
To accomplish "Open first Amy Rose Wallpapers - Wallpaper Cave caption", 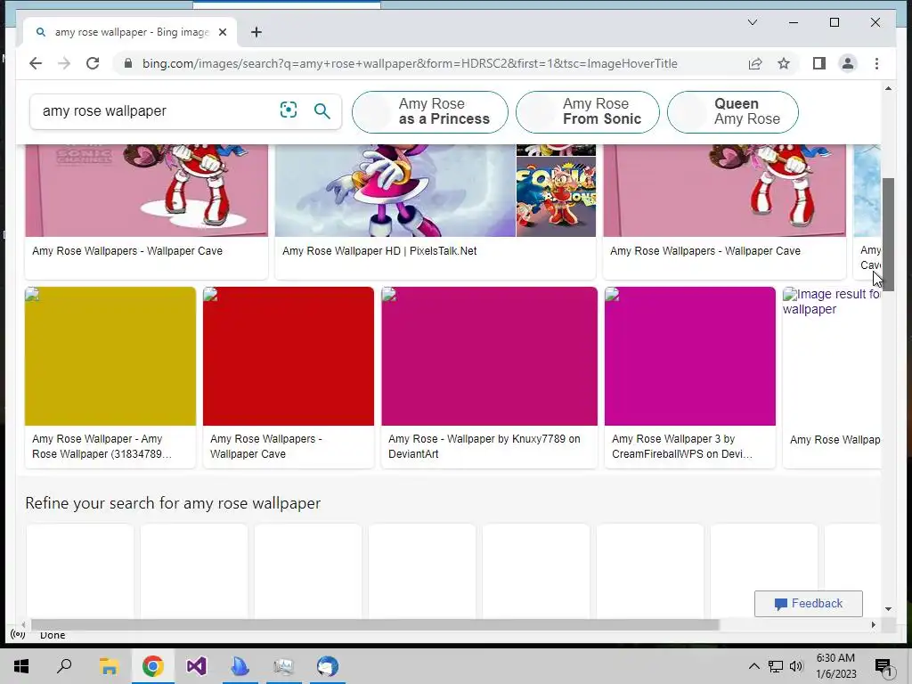I will pyautogui.click(x=127, y=250).
